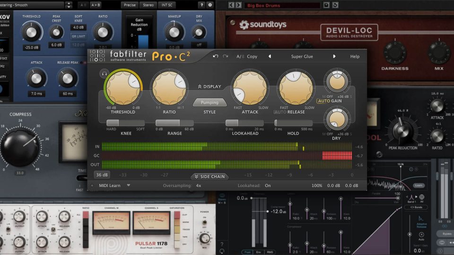The width and height of the screenshot is (454, 255).
Task: Select the Peak detection mode
Action: pyautogui.click(x=247, y=252)
